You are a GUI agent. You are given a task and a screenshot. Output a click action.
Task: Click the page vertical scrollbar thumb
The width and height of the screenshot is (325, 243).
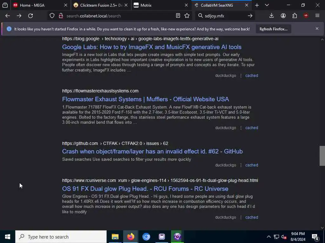(x=322, y=156)
